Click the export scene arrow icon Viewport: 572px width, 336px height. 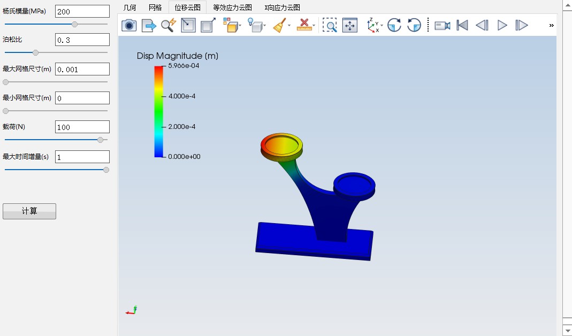pyautogui.click(x=149, y=25)
